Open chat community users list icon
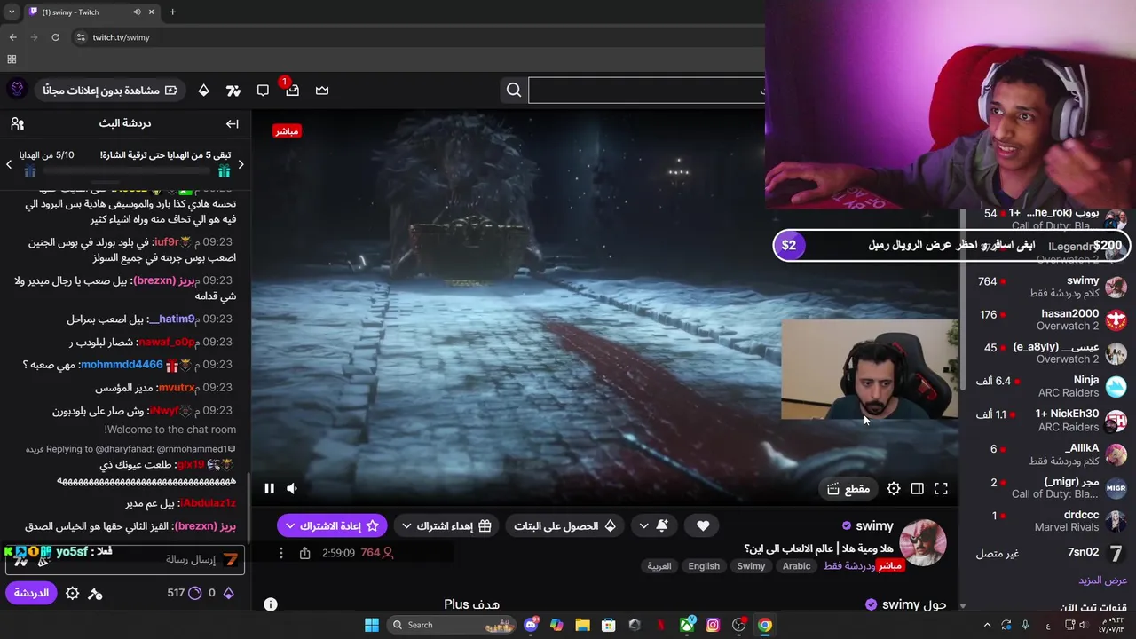This screenshot has width=1136, height=639. click(x=17, y=123)
